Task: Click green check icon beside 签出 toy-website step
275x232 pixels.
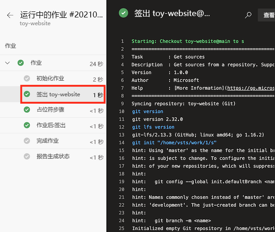Action: pyautogui.click(x=27, y=94)
